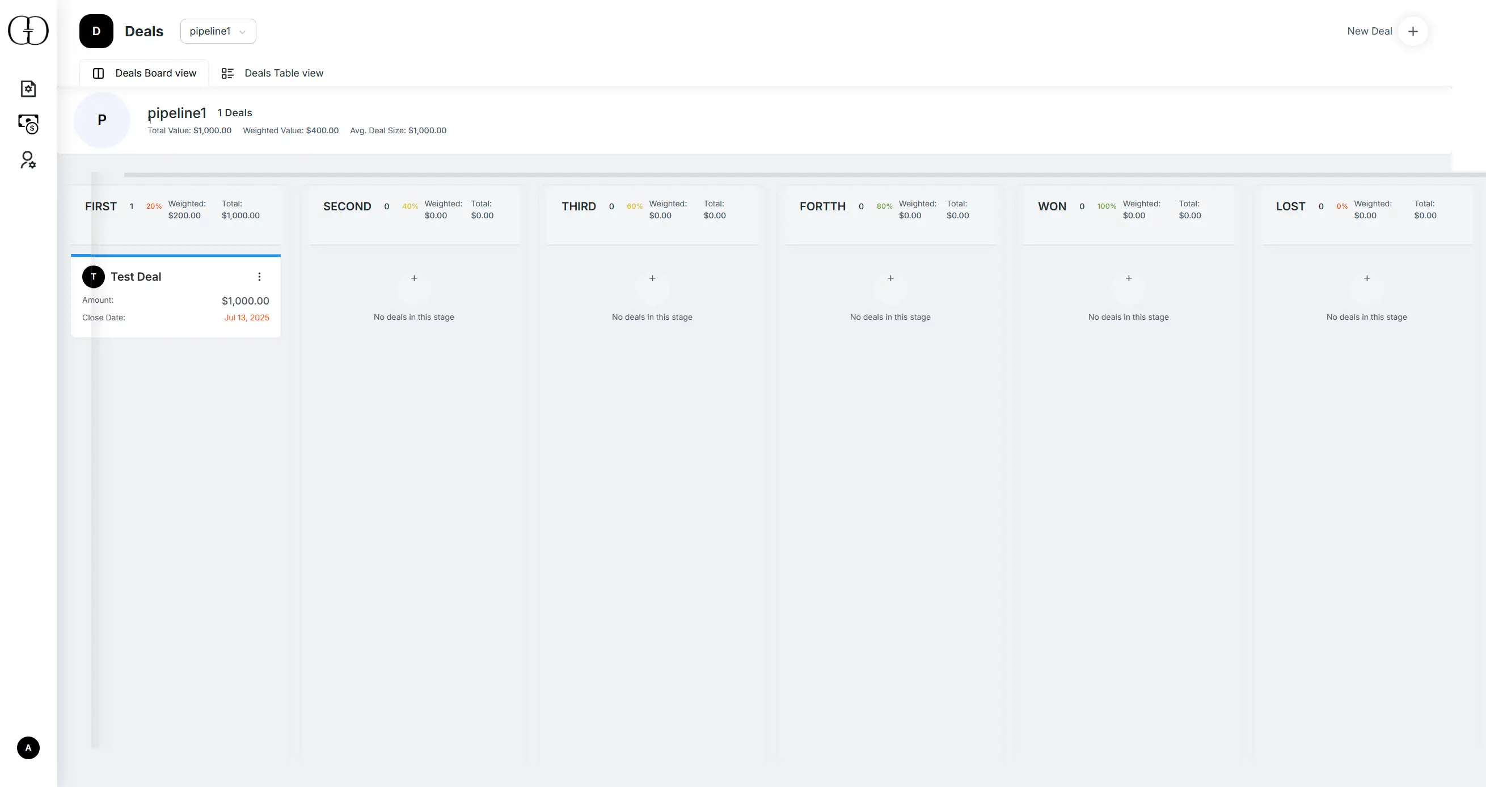Add a deal in the FORTTH stage
Viewport: 1486px width, 787px height.
click(x=890, y=278)
